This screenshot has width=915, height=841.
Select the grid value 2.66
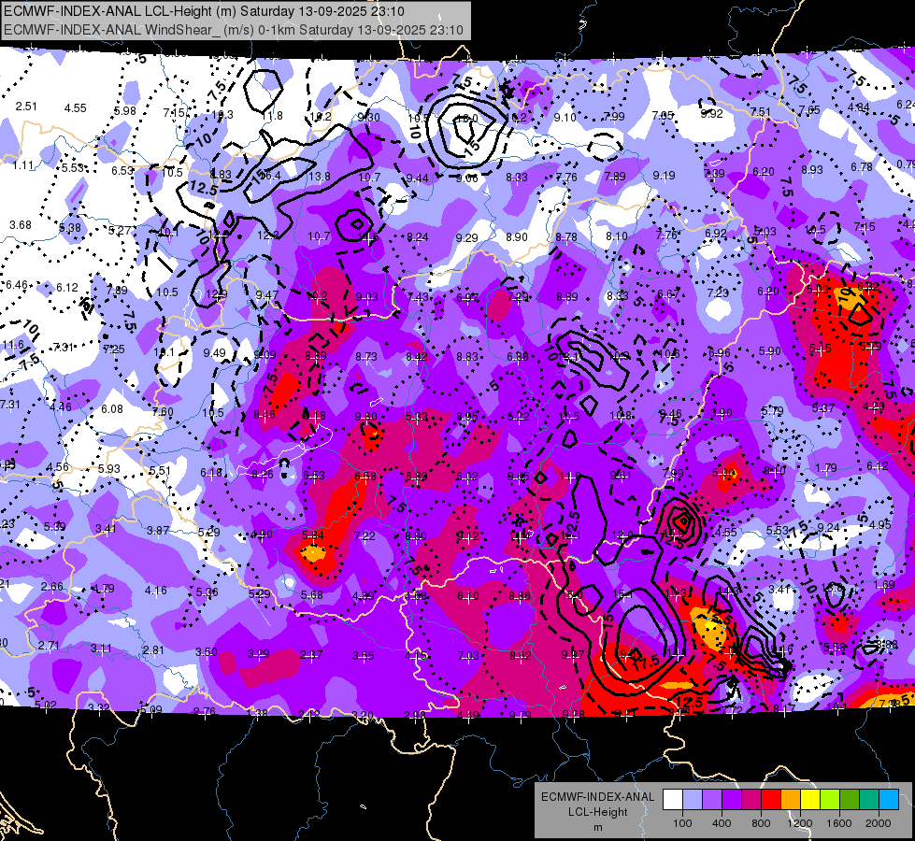click(x=52, y=586)
